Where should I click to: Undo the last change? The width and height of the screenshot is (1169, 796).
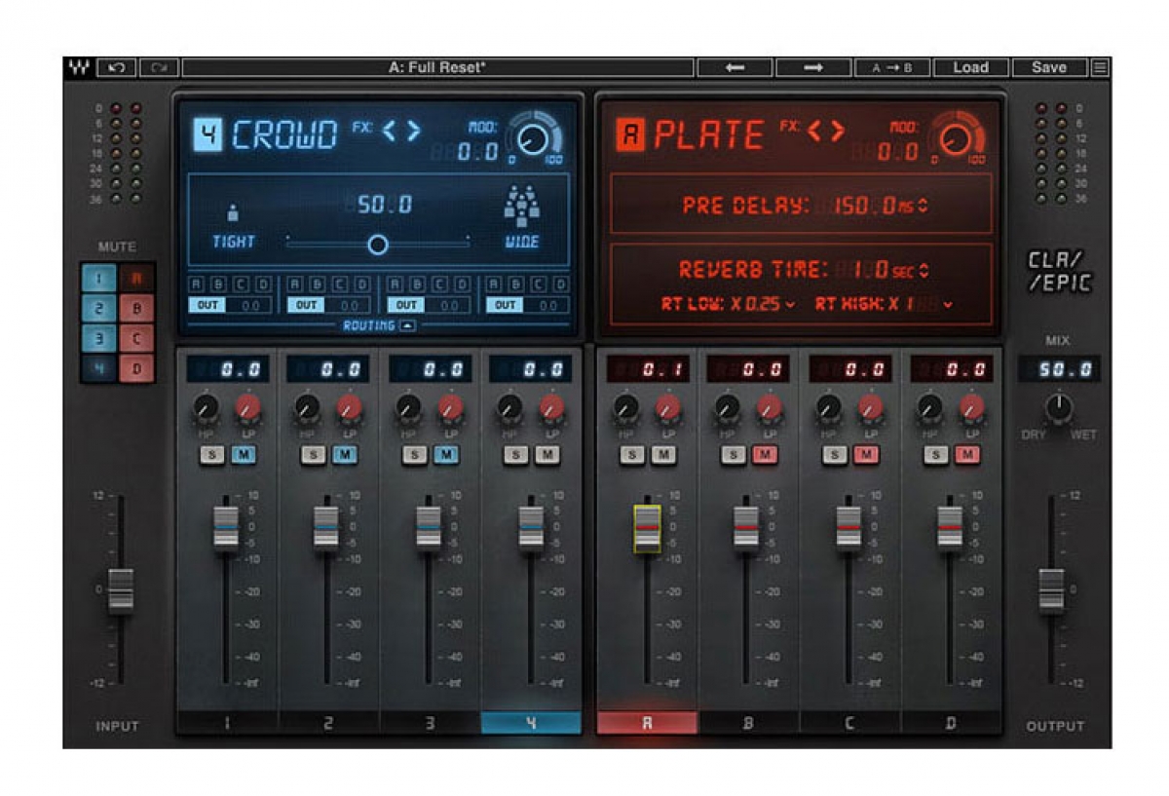117,68
